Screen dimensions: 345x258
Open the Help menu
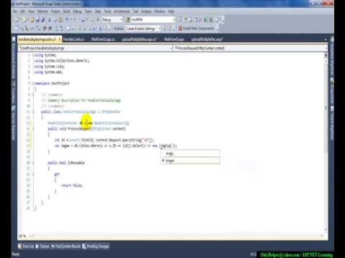171,11
